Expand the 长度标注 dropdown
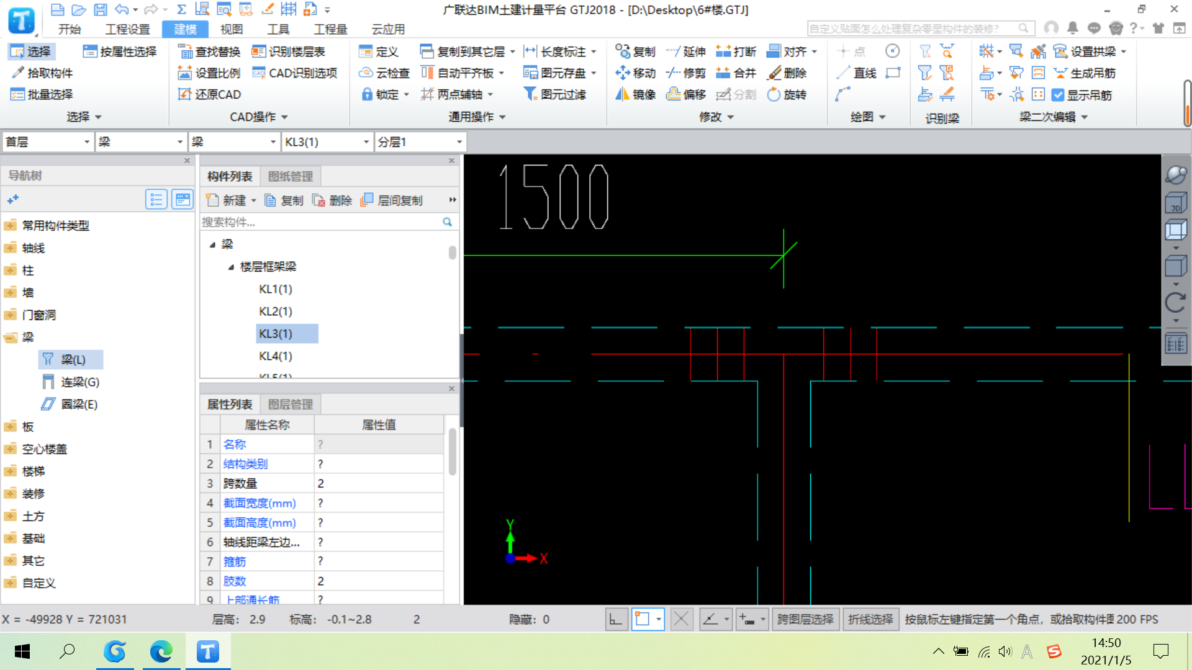Viewport: 1192px width, 670px height. [x=594, y=52]
